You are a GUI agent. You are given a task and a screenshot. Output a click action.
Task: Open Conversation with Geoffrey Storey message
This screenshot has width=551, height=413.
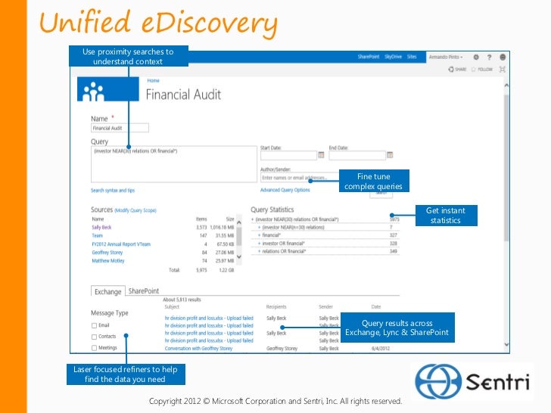tap(198, 349)
